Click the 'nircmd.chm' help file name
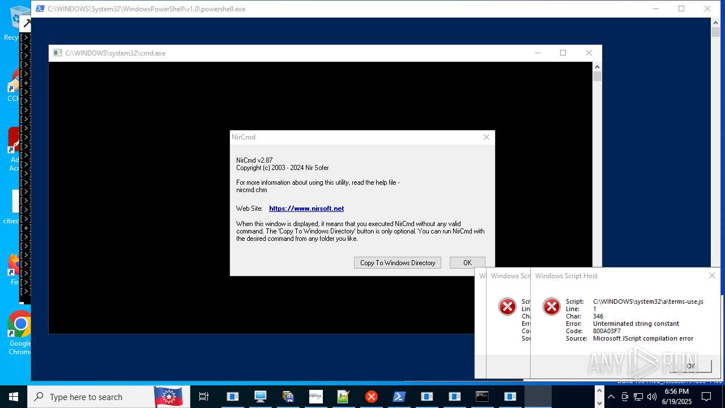The image size is (725, 408). (251, 190)
